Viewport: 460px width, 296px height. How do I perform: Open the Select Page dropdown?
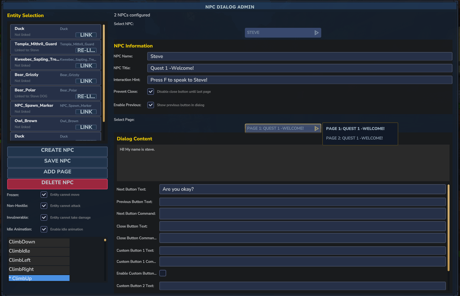[x=283, y=128]
